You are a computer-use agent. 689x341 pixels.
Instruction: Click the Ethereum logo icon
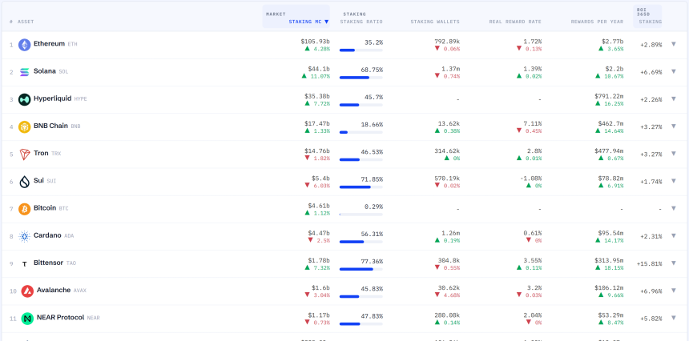24,45
